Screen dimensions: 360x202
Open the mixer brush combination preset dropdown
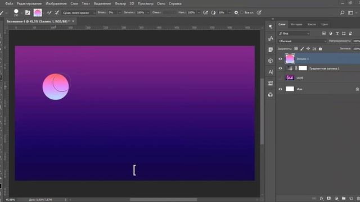pos(79,13)
